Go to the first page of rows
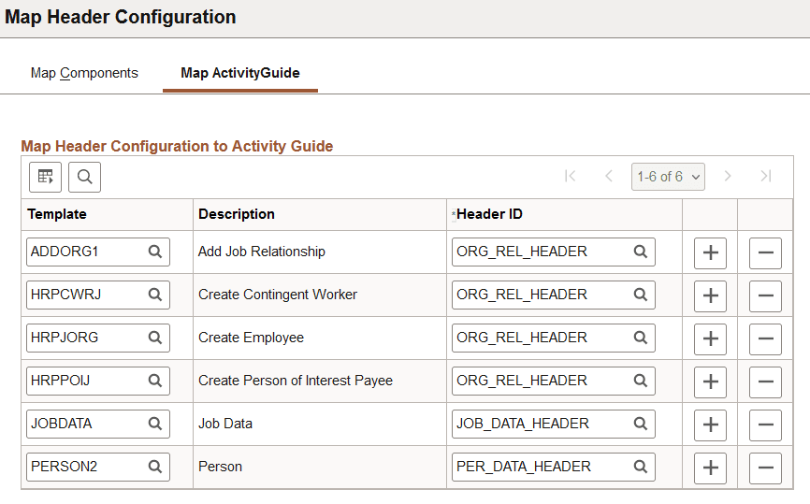This screenshot has height=504, width=810. click(571, 177)
